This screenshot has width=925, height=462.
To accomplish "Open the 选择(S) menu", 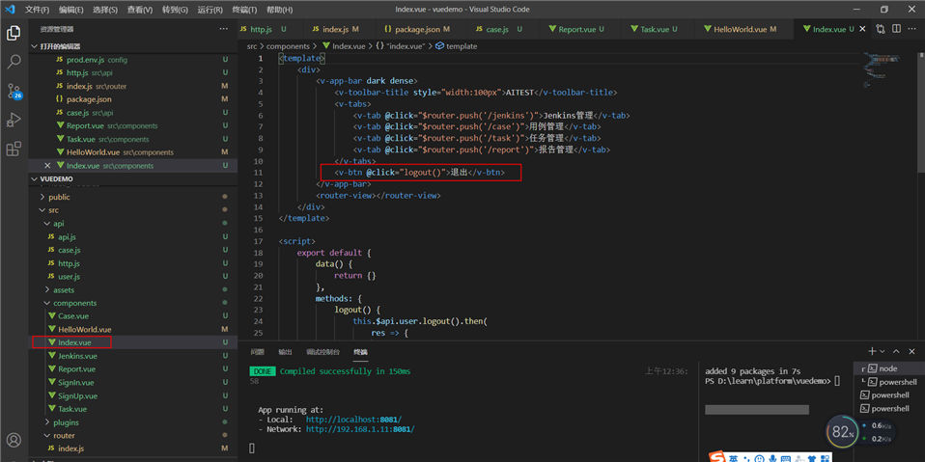I will pyautogui.click(x=105, y=10).
